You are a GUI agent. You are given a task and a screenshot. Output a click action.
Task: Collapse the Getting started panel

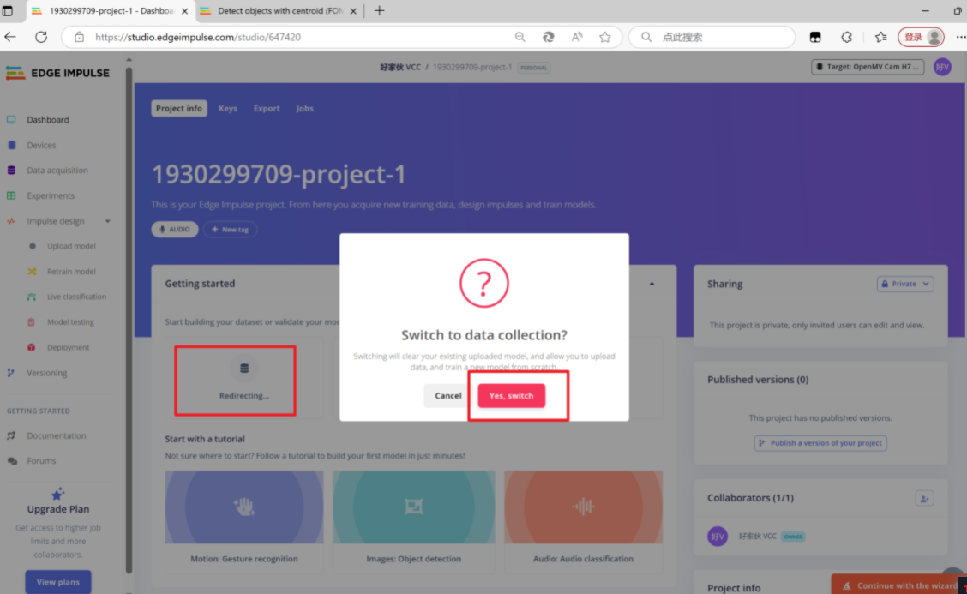tap(652, 284)
